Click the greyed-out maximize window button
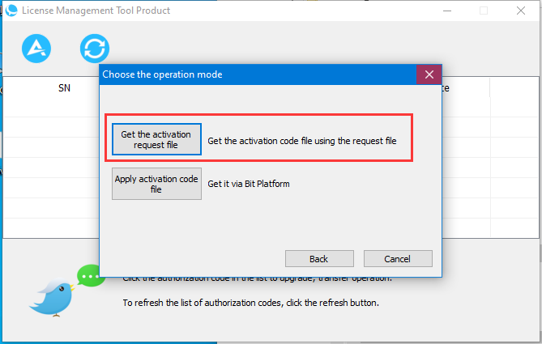Viewport: 542px width, 344px height. [484, 11]
